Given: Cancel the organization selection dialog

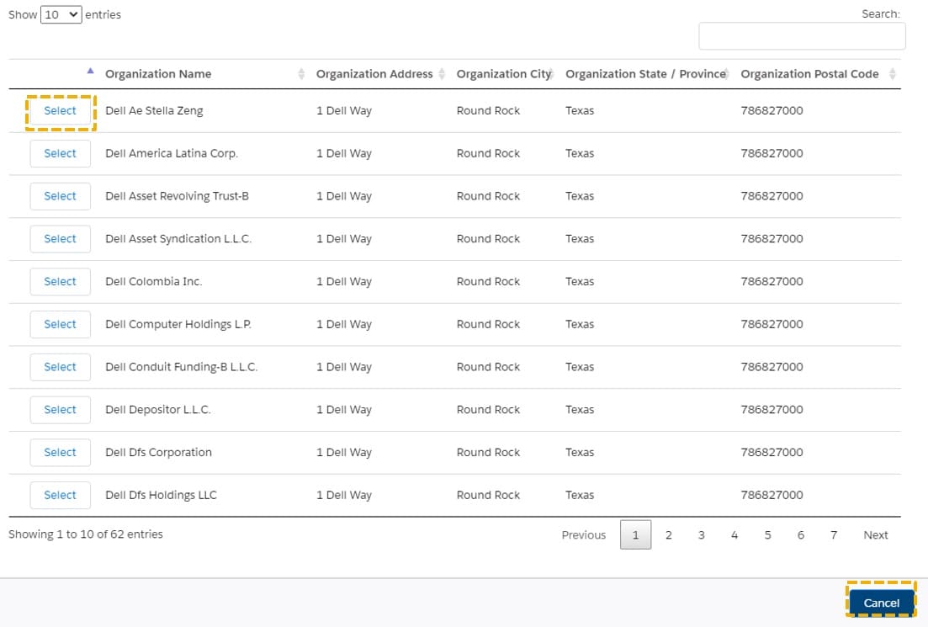Looking at the screenshot, I should click(x=881, y=603).
